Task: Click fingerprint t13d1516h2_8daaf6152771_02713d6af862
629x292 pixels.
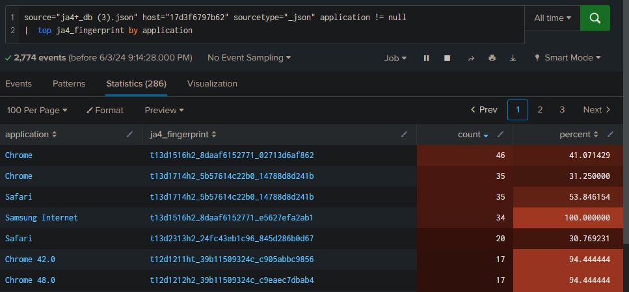Action: point(232,155)
